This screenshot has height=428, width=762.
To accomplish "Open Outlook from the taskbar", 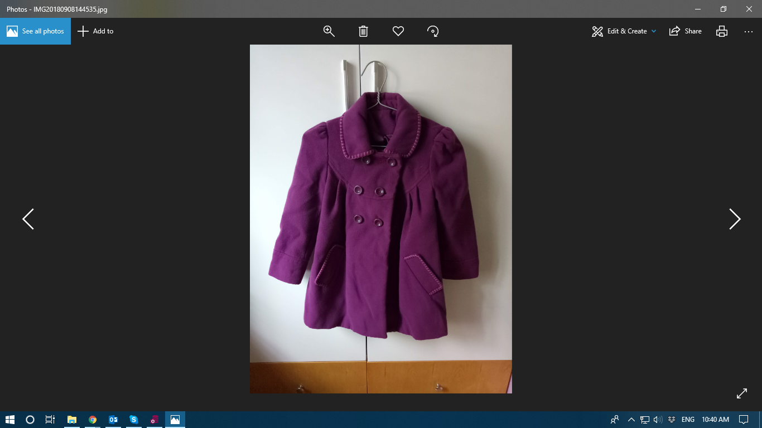I will pos(113,420).
